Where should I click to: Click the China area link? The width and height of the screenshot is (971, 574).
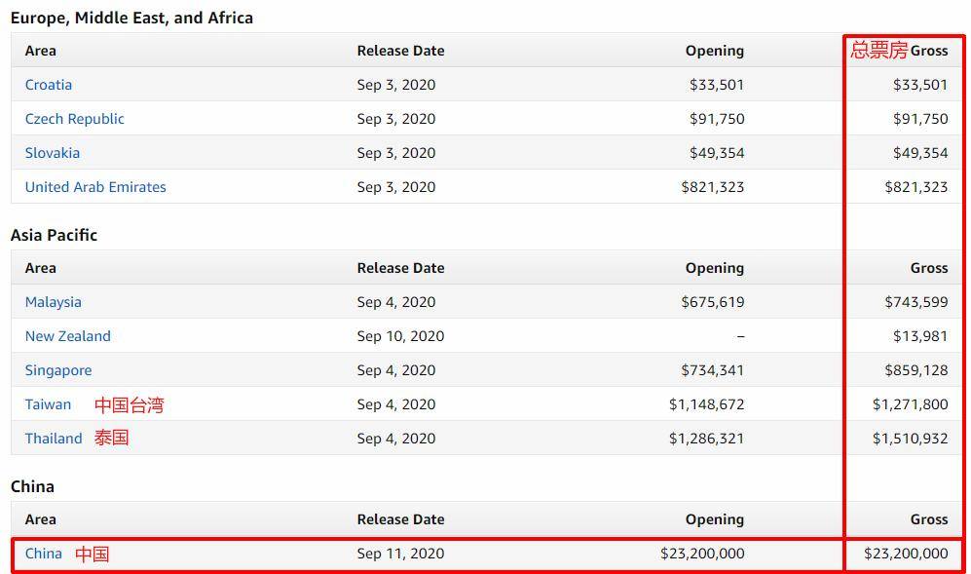click(44, 554)
